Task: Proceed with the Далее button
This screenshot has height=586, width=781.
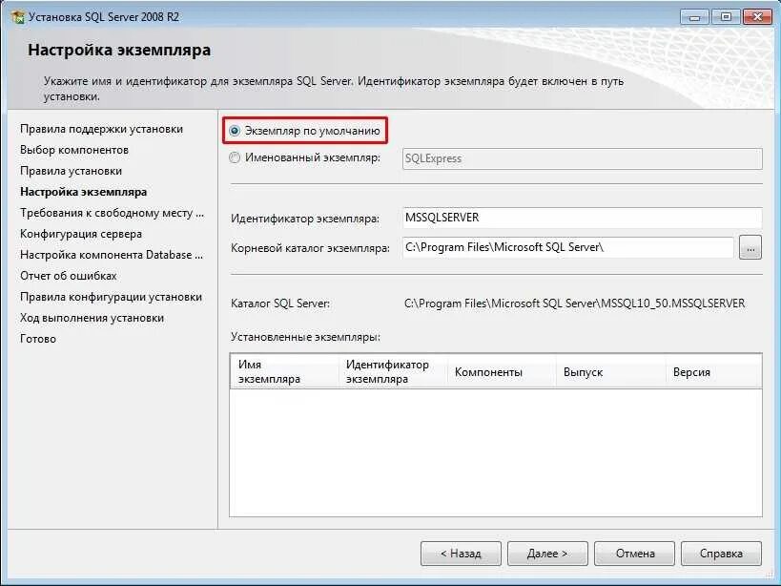Action: [547, 554]
